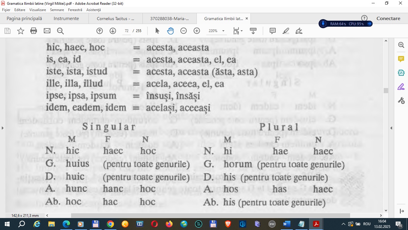Open Opera browser from taskbar
The image size is (408, 230).
(x=154, y=224)
